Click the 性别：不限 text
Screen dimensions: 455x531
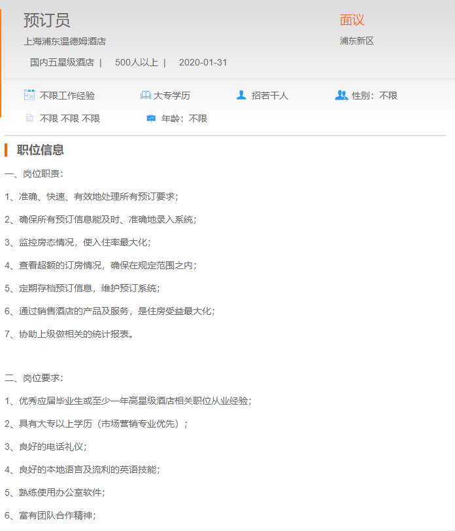(x=375, y=96)
